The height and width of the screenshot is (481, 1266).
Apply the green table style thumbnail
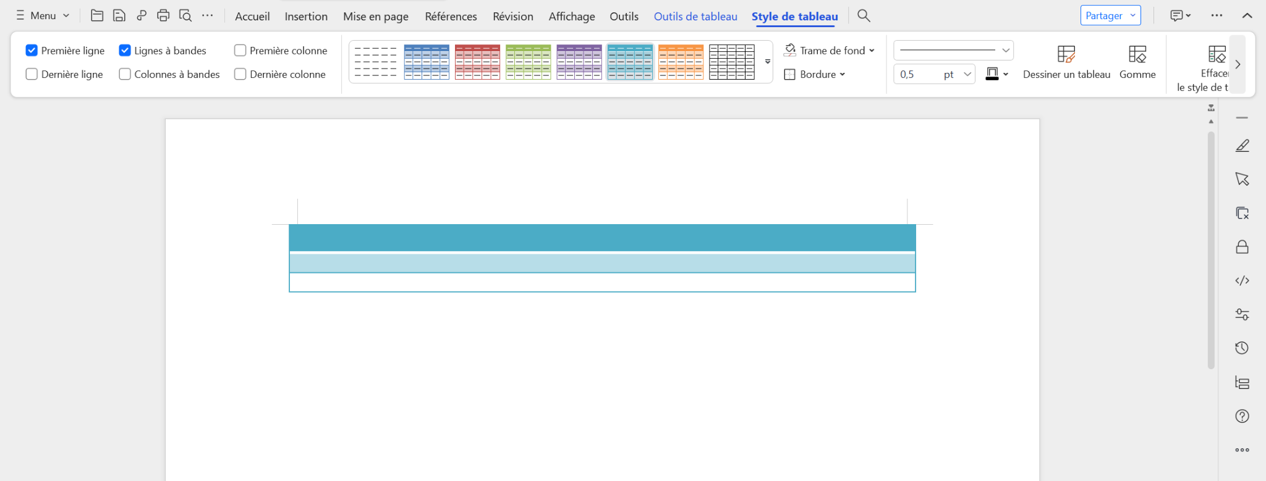pos(528,62)
